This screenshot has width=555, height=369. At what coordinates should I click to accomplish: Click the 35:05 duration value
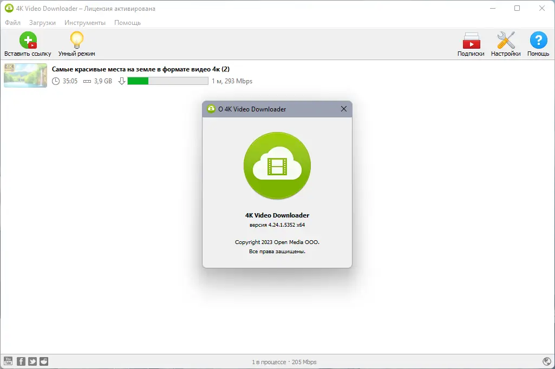70,81
